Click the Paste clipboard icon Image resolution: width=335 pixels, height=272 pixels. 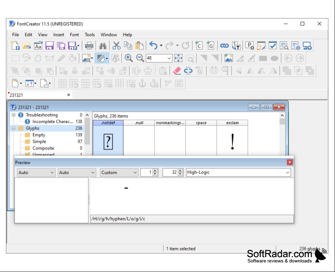click(x=140, y=46)
